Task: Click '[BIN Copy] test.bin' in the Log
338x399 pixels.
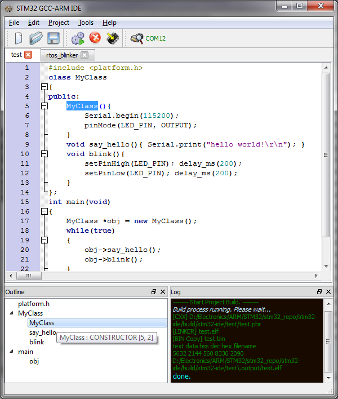Action: click(199, 339)
